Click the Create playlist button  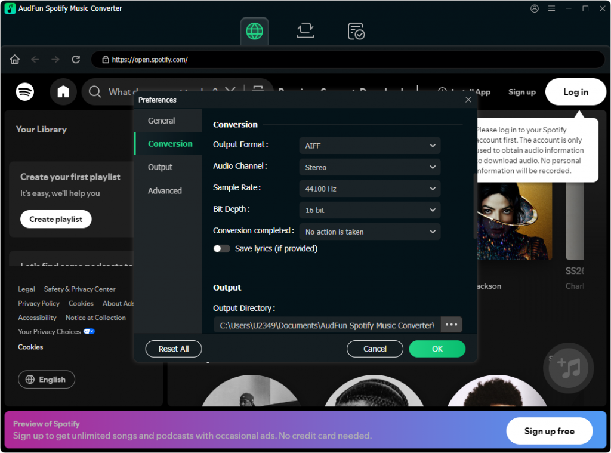(x=55, y=219)
